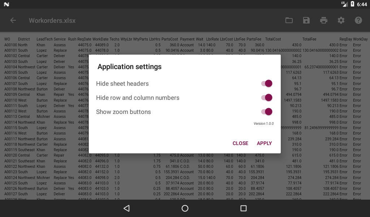
Task: Select the Workorders.xlsx title
Action: pyautogui.click(x=52, y=21)
